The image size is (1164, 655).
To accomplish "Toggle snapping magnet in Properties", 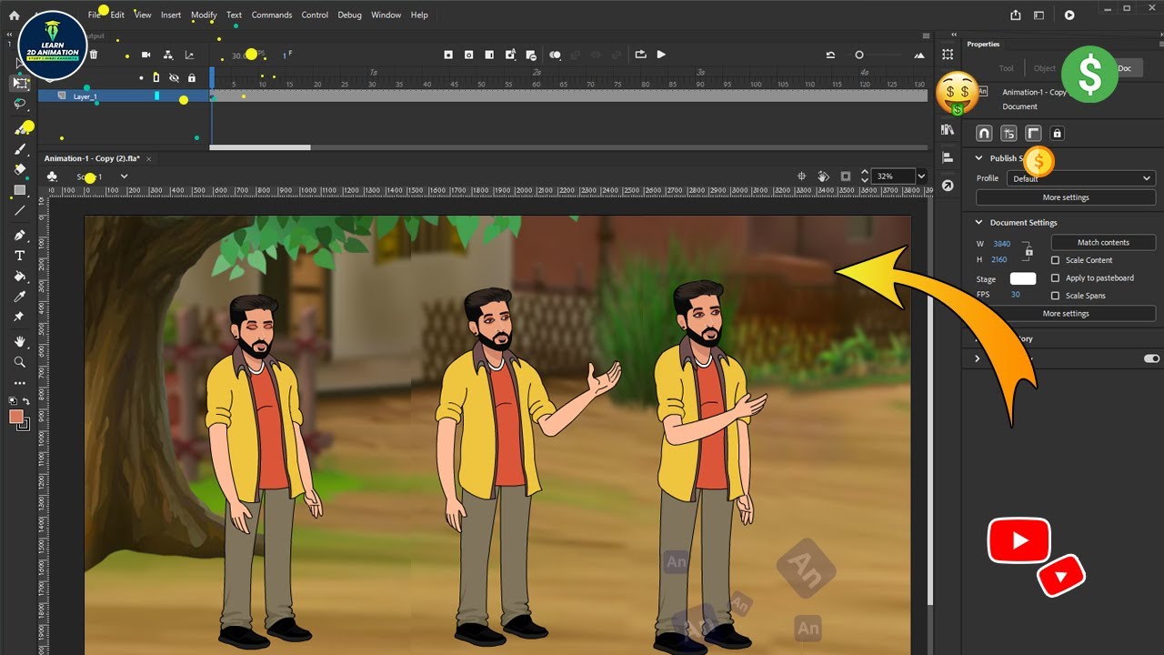I will click(x=984, y=133).
